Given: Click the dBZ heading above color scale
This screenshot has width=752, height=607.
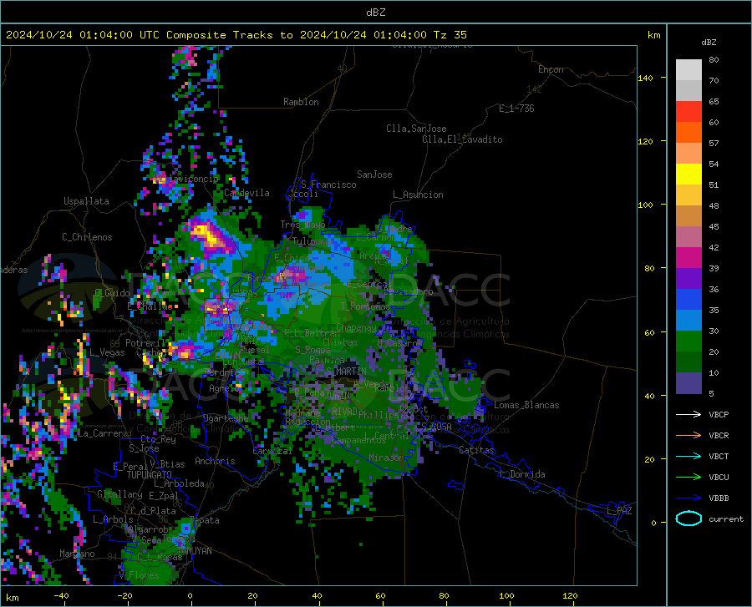Looking at the screenshot, I should 709,42.
